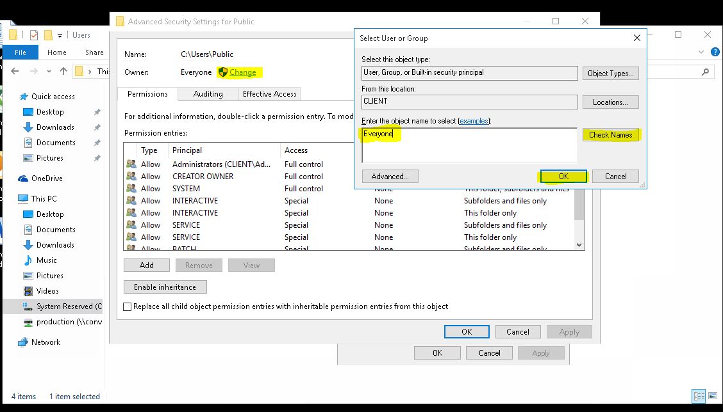Click the Explorer help question mark icon
This screenshot has height=412, width=723.
click(x=715, y=52)
